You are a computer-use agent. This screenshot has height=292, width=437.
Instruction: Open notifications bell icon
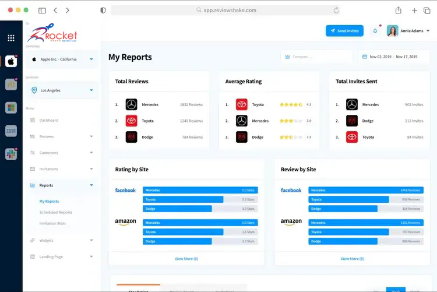click(375, 31)
